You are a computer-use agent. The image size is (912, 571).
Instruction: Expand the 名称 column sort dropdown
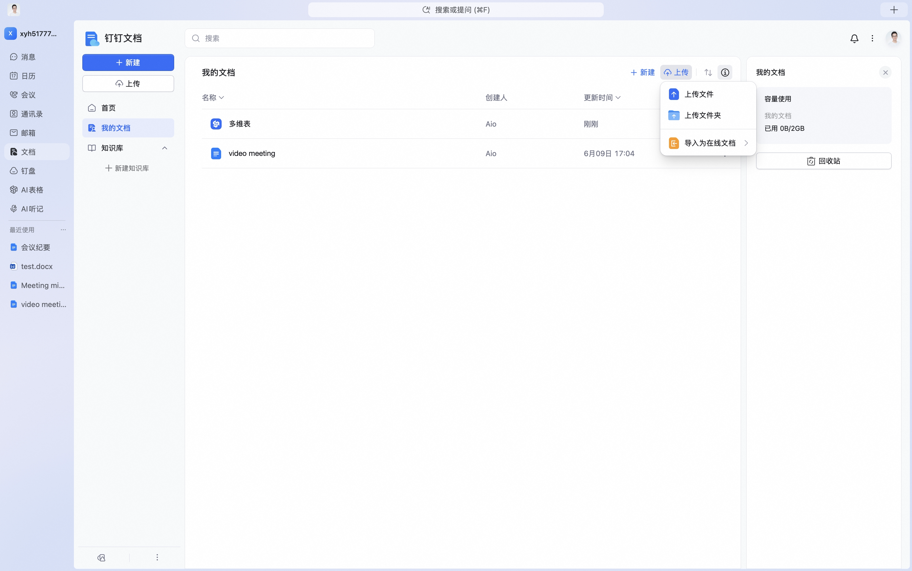tap(213, 98)
